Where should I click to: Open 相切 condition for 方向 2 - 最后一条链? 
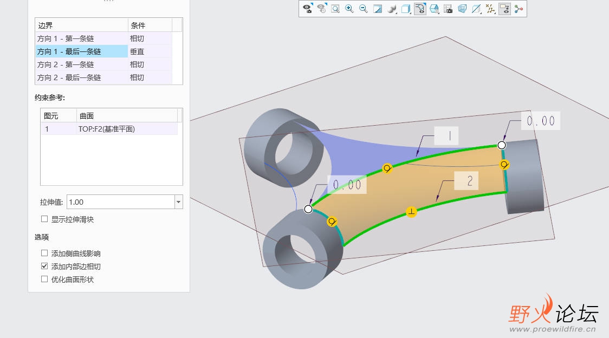(x=150, y=77)
